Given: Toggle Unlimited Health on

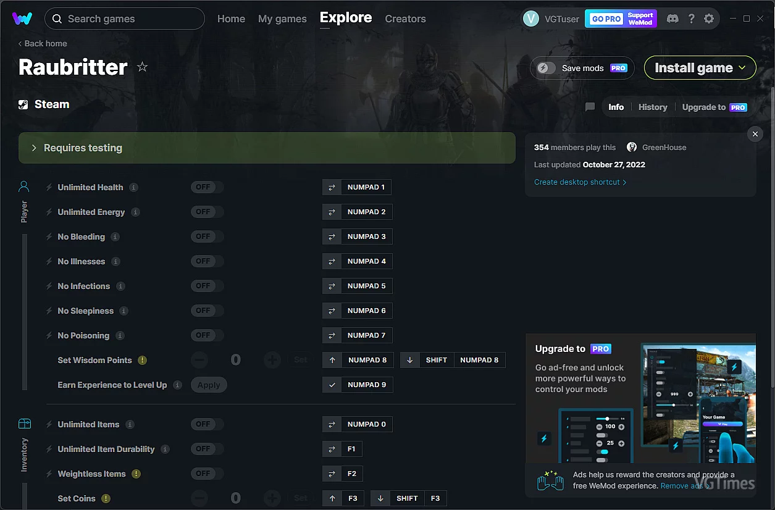Looking at the screenshot, I should [207, 187].
